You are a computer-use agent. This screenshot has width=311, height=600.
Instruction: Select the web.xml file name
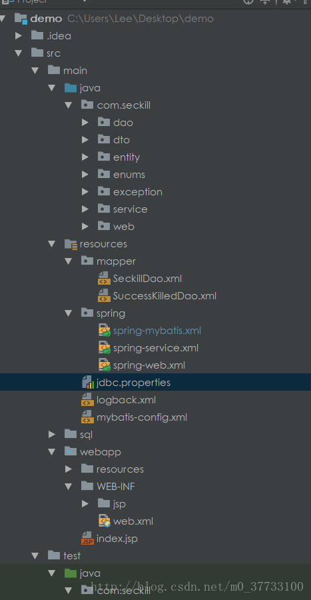[133, 521]
